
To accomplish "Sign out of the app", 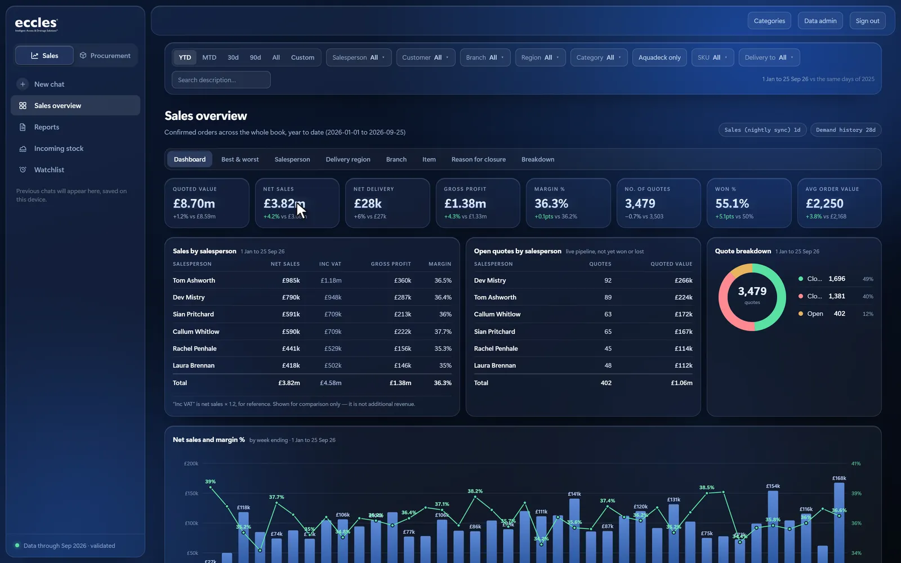I will (867, 21).
